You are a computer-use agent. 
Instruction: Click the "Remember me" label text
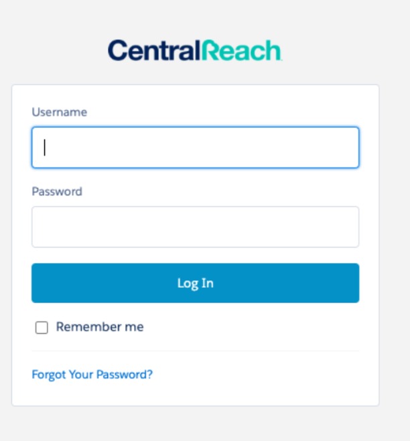coord(100,327)
